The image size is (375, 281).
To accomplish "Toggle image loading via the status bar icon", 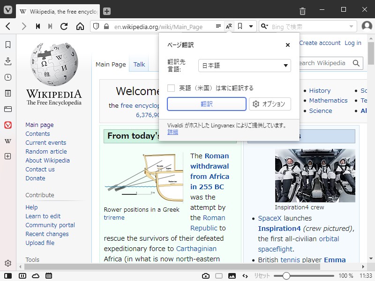I will 231,276.
